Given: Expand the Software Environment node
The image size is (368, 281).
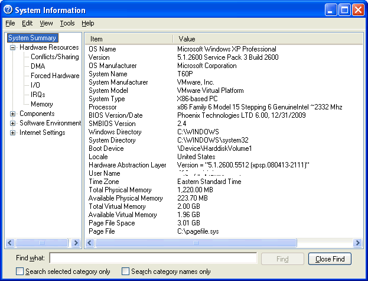Looking at the screenshot, I should pyautogui.click(x=12, y=124).
